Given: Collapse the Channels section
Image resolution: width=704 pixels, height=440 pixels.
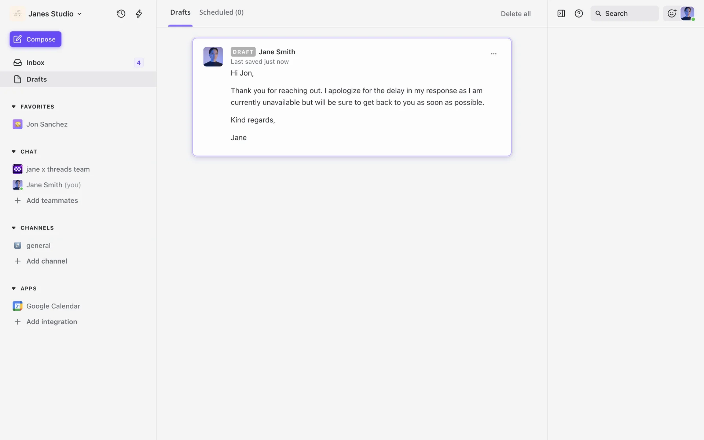Looking at the screenshot, I should 14,228.
